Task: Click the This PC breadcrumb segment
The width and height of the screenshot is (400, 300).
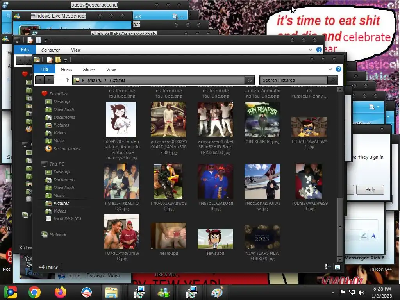Action: [x=95, y=80]
